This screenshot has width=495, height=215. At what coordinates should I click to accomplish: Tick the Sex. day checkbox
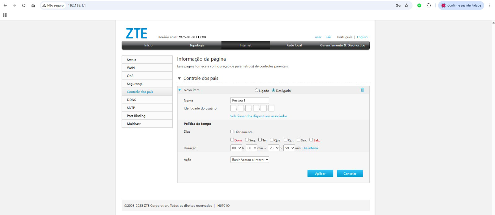point(298,140)
